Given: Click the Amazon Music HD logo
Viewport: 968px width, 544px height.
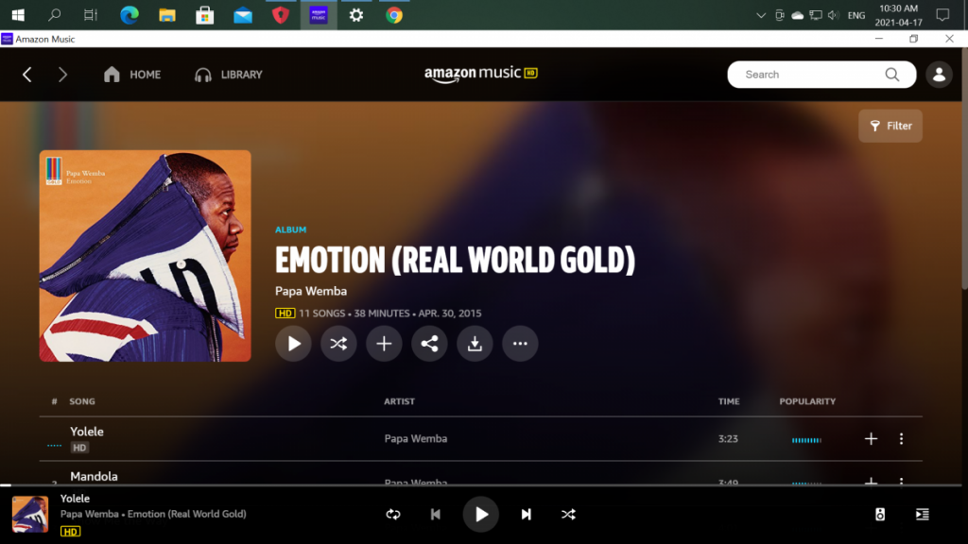Looking at the screenshot, I should tap(481, 74).
